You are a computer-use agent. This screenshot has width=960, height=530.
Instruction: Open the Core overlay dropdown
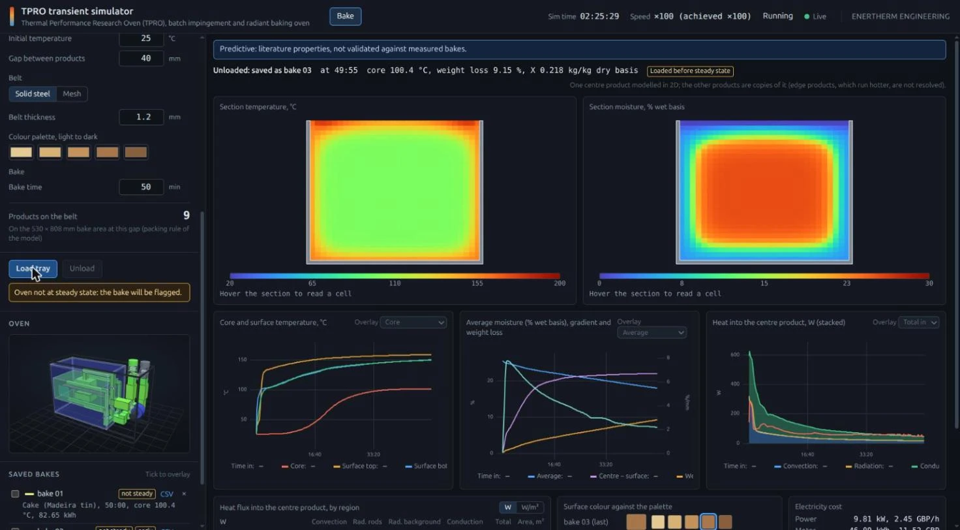414,322
